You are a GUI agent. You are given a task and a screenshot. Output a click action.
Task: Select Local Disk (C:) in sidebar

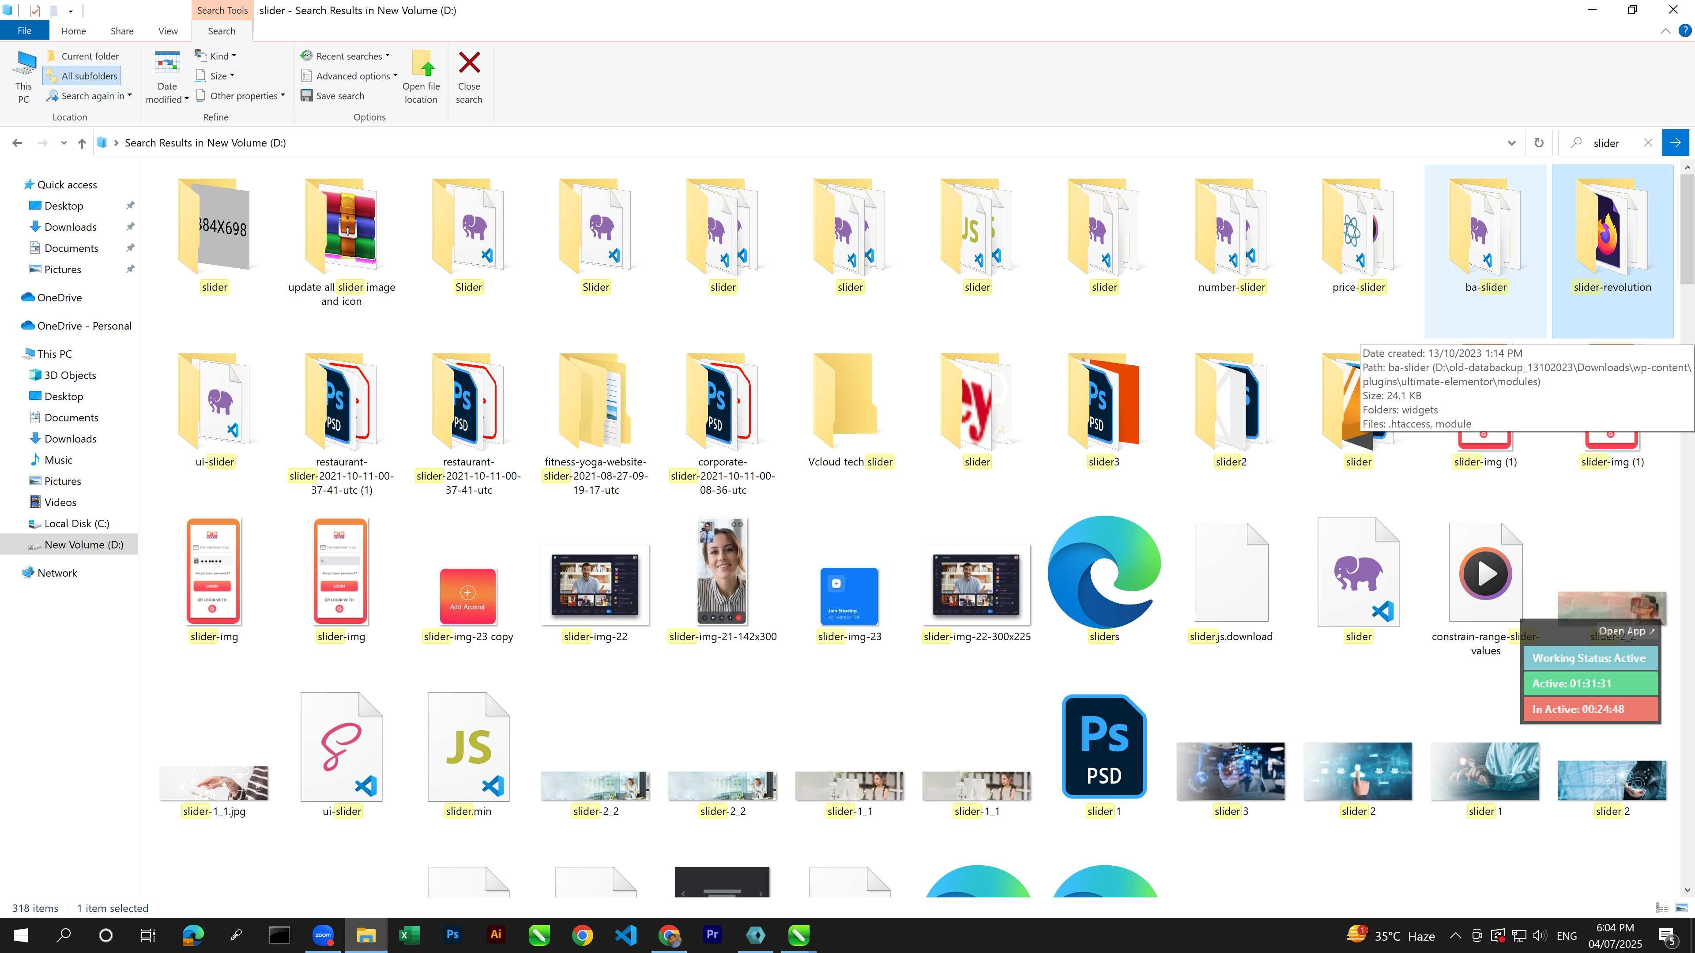click(x=76, y=524)
